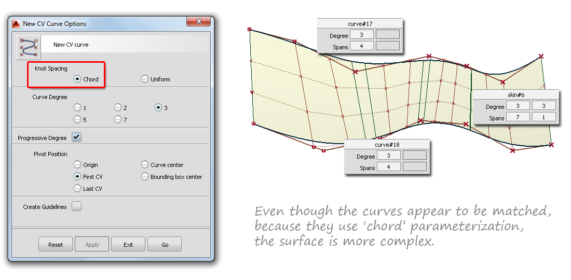Click the skin#6 panel title
Screen dimensions: 571x280
click(x=516, y=95)
